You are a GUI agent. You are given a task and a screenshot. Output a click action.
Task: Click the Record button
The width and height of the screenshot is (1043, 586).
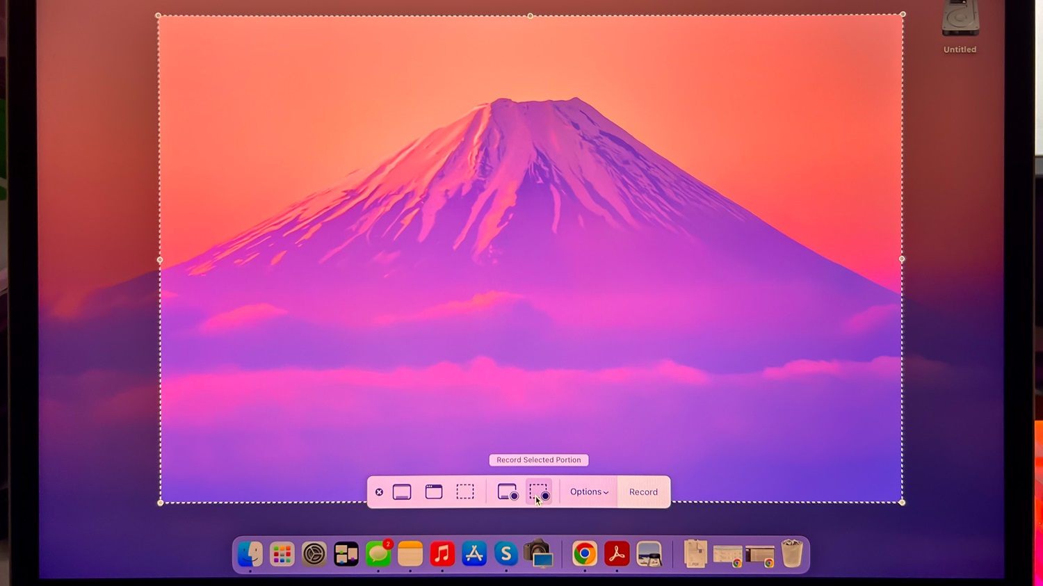tap(643, 492)
